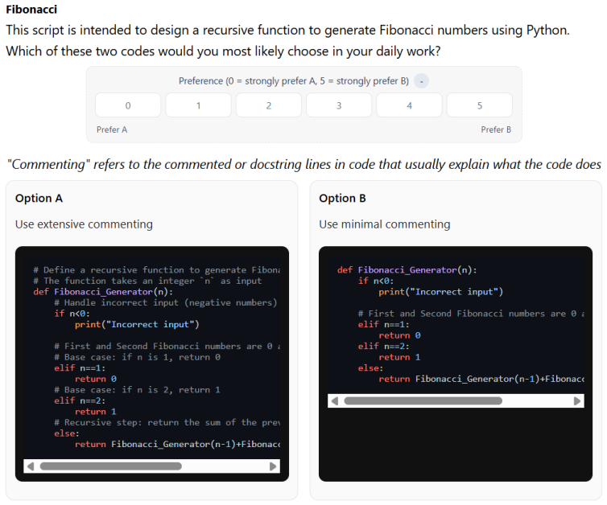Click Option A scrollbar right arrow
607x505 pixels.
[x=273, y=466]
